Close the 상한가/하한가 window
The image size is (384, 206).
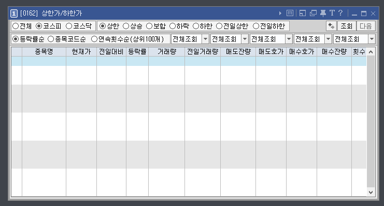[373, 13]
